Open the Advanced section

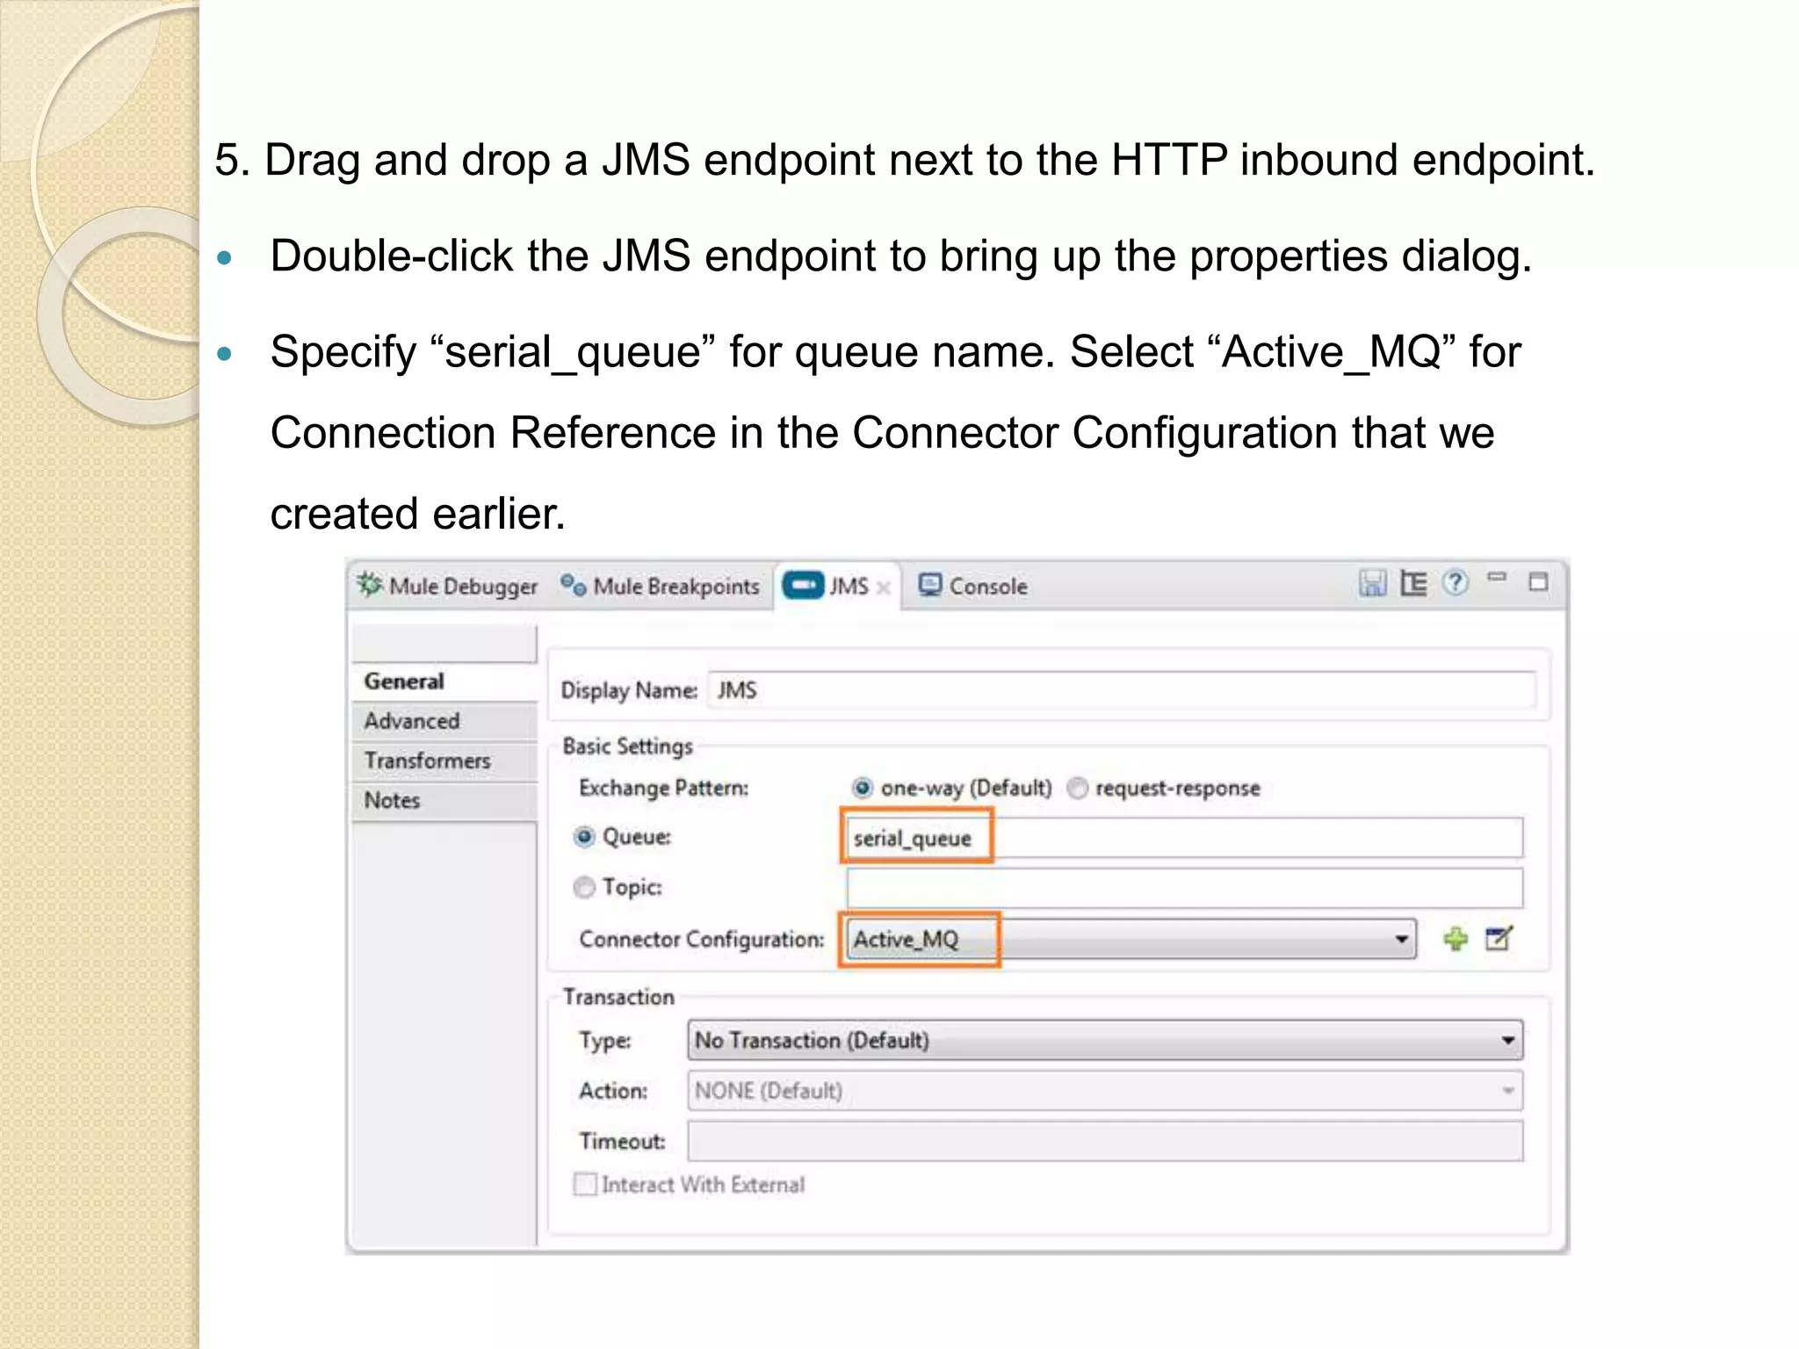pyautogui.click(x=444, y=721)
